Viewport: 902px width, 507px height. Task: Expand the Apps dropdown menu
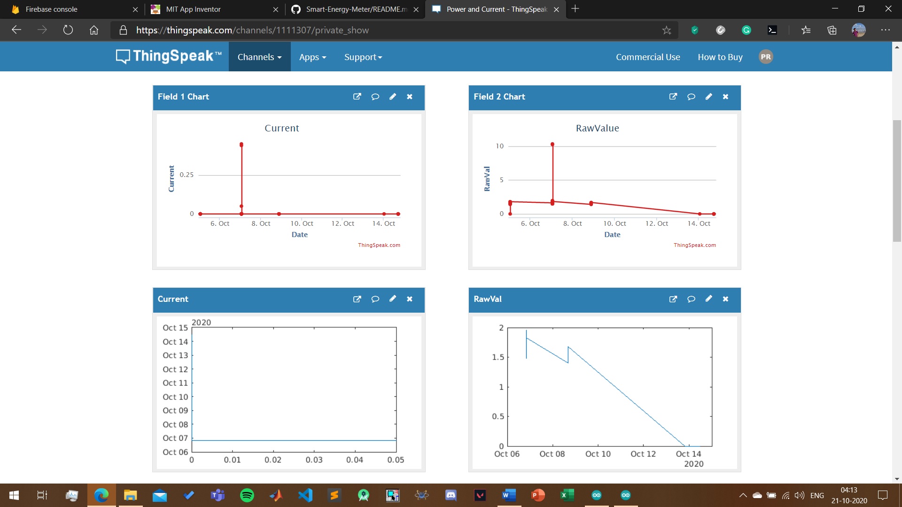(x=312, y=57)
